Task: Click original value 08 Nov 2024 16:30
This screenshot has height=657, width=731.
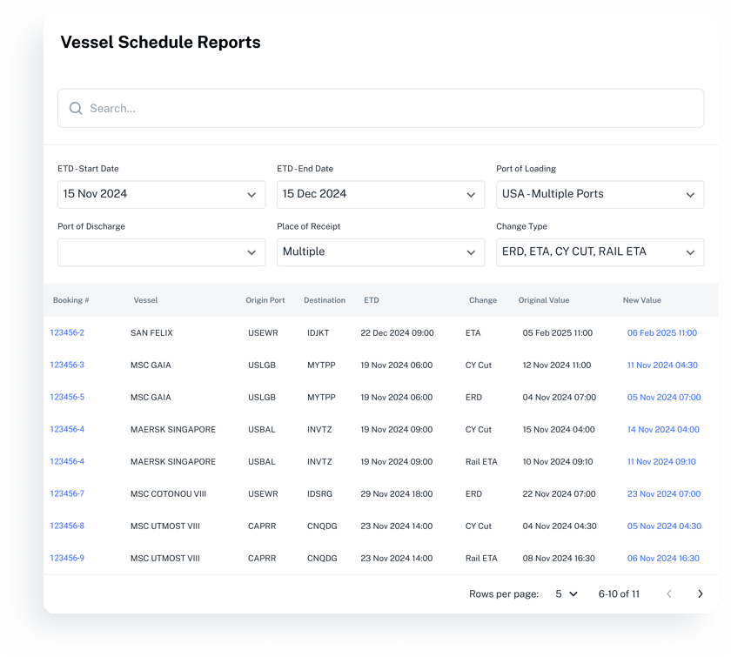Action: (x=559, y=558)
